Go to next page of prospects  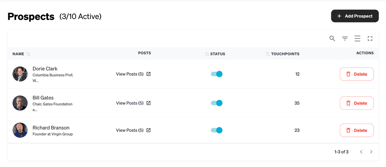pos(371,152)
